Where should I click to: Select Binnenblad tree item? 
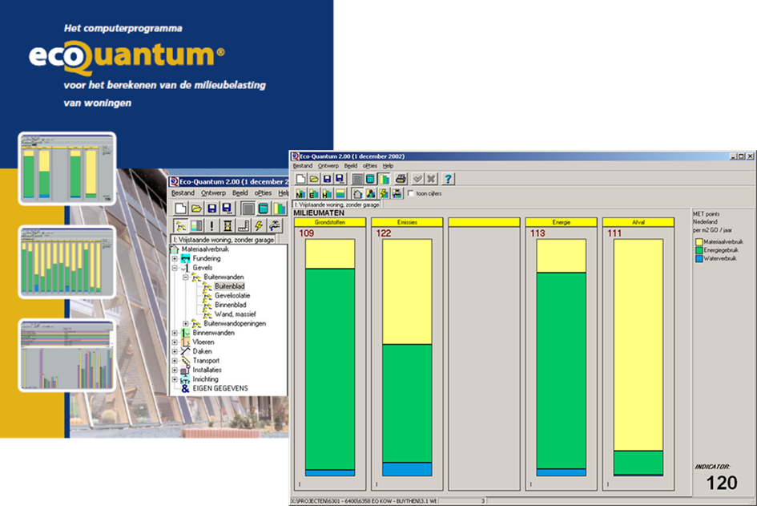coord(230,305)
